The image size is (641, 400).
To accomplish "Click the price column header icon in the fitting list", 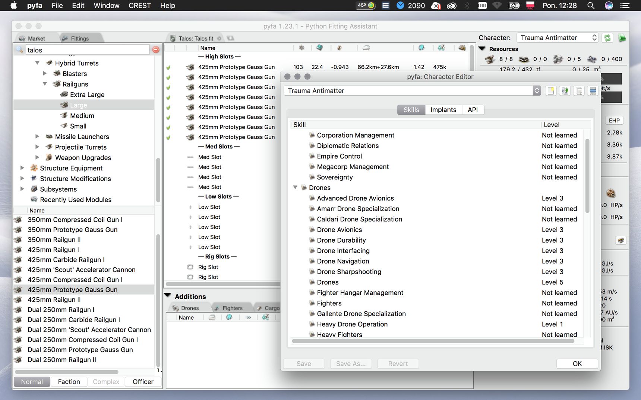I will coord(441,48).
